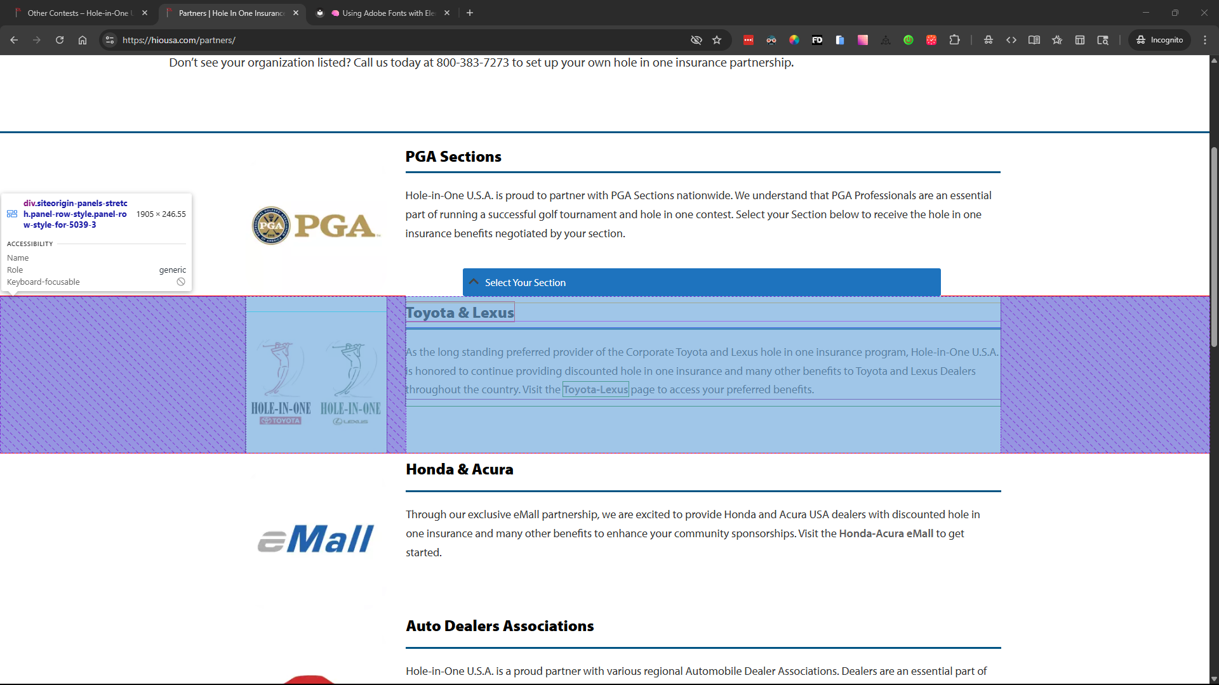This screenshot has height=685, width=1219.
Task: Close the Partners tab
Action: (x=296, y=13)
